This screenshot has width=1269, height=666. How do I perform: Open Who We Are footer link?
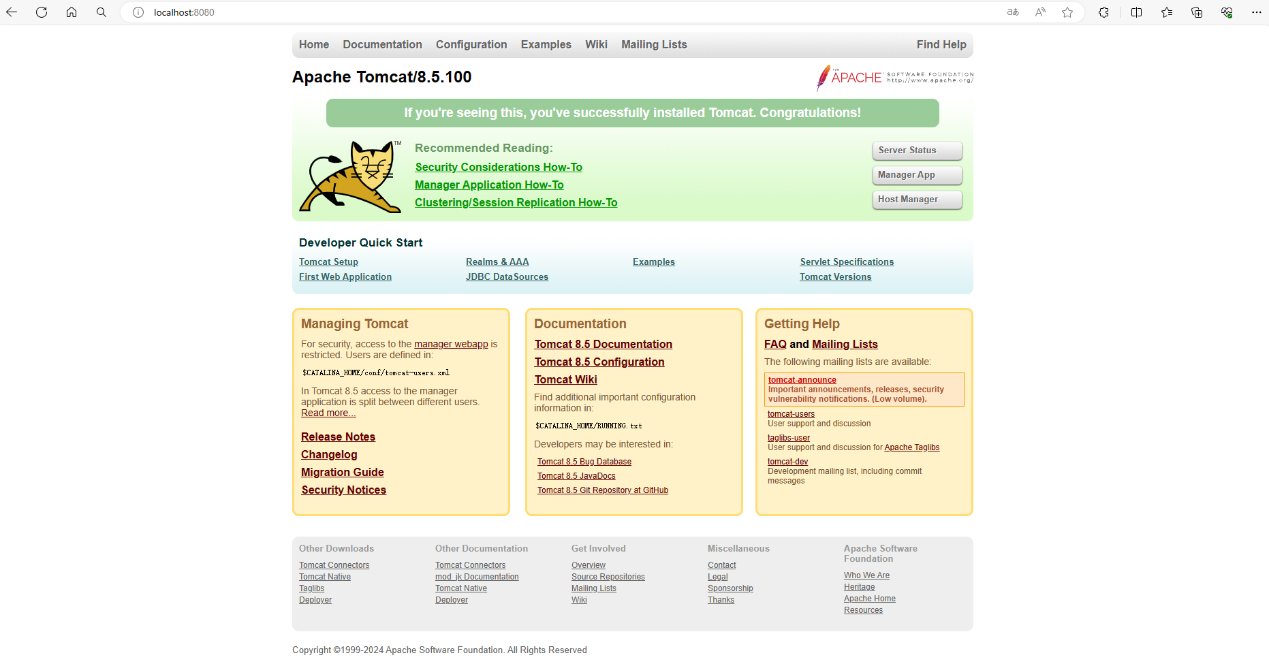click(866, 575)
